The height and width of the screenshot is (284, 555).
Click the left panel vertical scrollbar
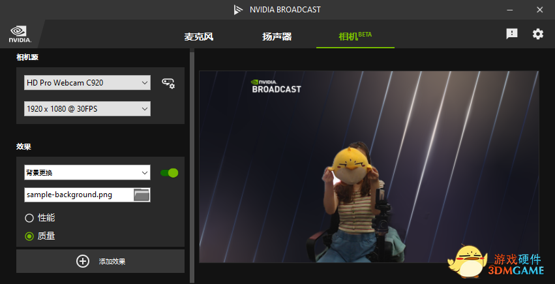click(x=192, y=166)
